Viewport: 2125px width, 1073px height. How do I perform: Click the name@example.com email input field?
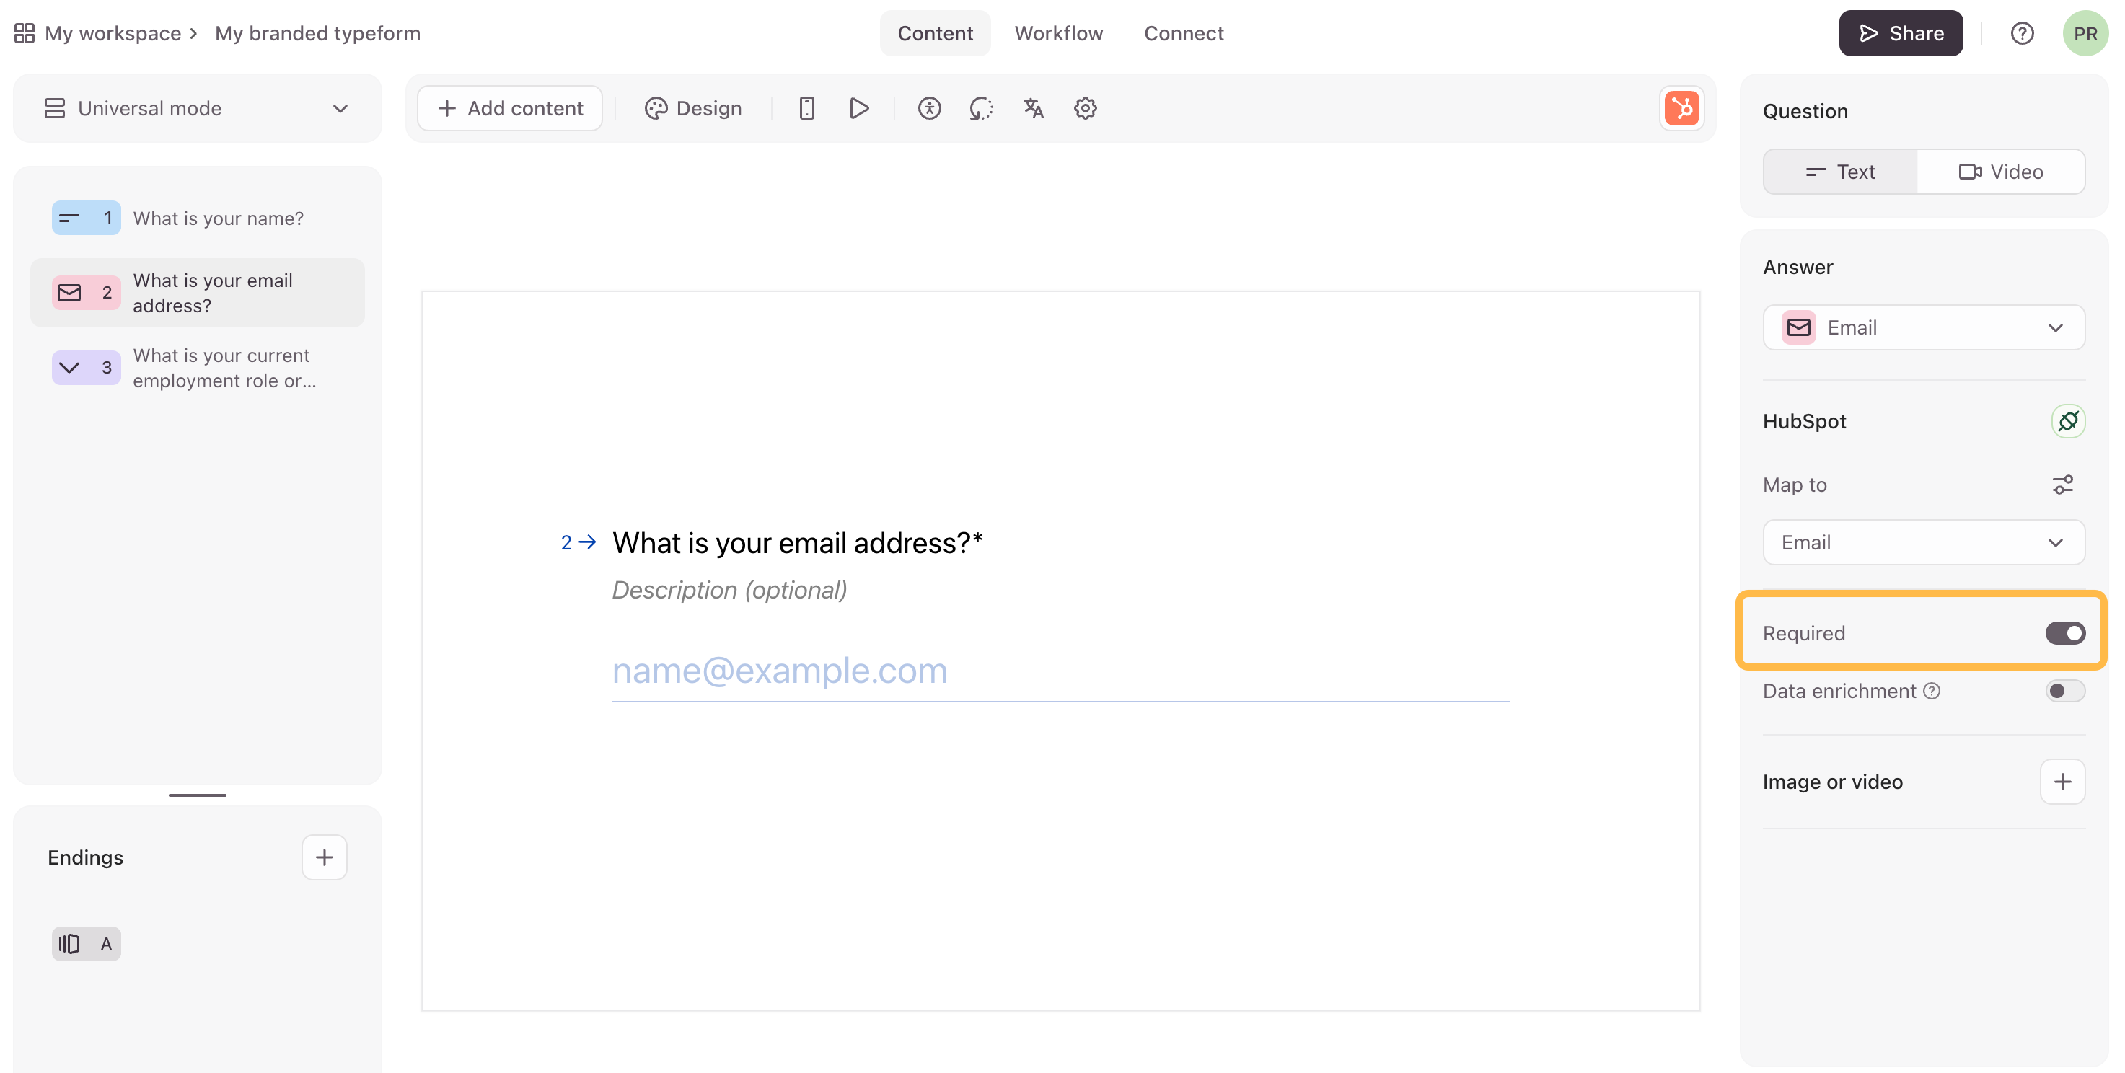(1060, 671)
